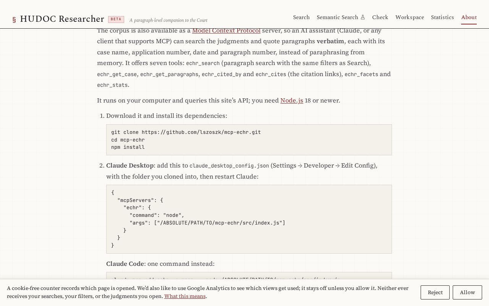Click the claude_desktop_config.json filename
The height and width of the screenshot is (306, 489).
(x=229, y=166)
